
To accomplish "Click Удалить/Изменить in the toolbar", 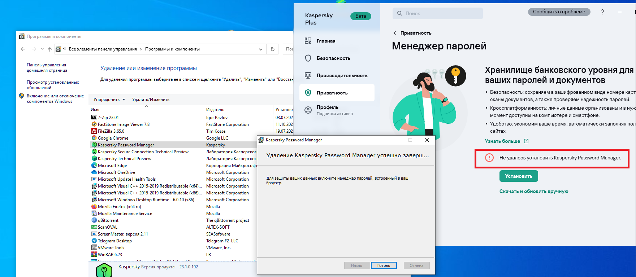I will [x=151, y=100].
